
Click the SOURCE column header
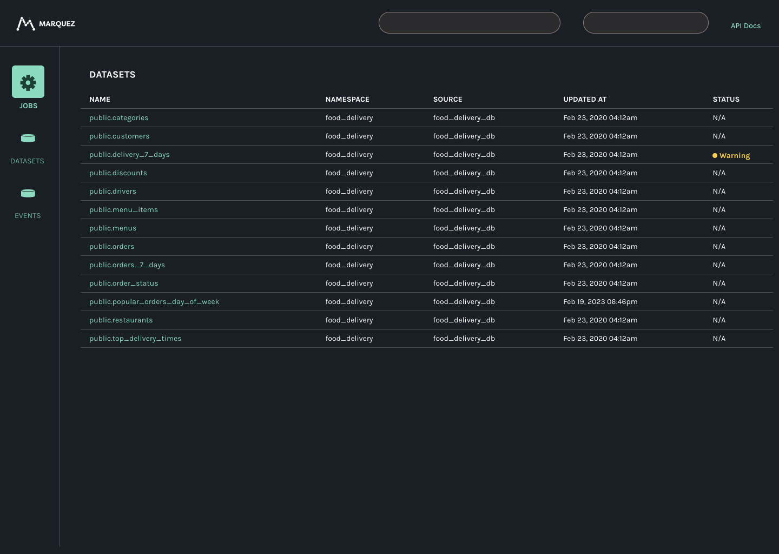(x=447, y=100)
